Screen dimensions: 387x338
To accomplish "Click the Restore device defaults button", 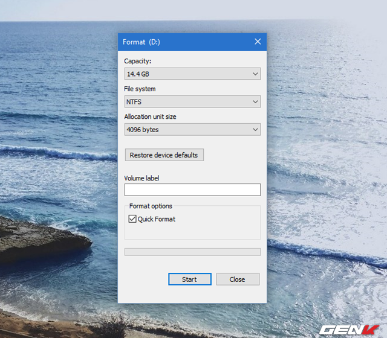I will (164, 155).
